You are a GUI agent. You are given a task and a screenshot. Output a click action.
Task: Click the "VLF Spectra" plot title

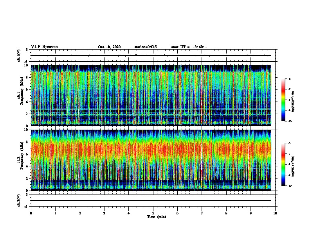(44, 47)
